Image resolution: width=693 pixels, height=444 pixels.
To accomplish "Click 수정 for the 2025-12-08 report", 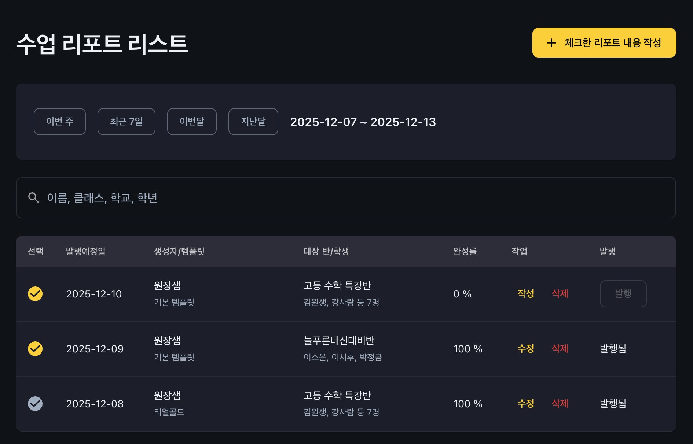I will 525,403.
